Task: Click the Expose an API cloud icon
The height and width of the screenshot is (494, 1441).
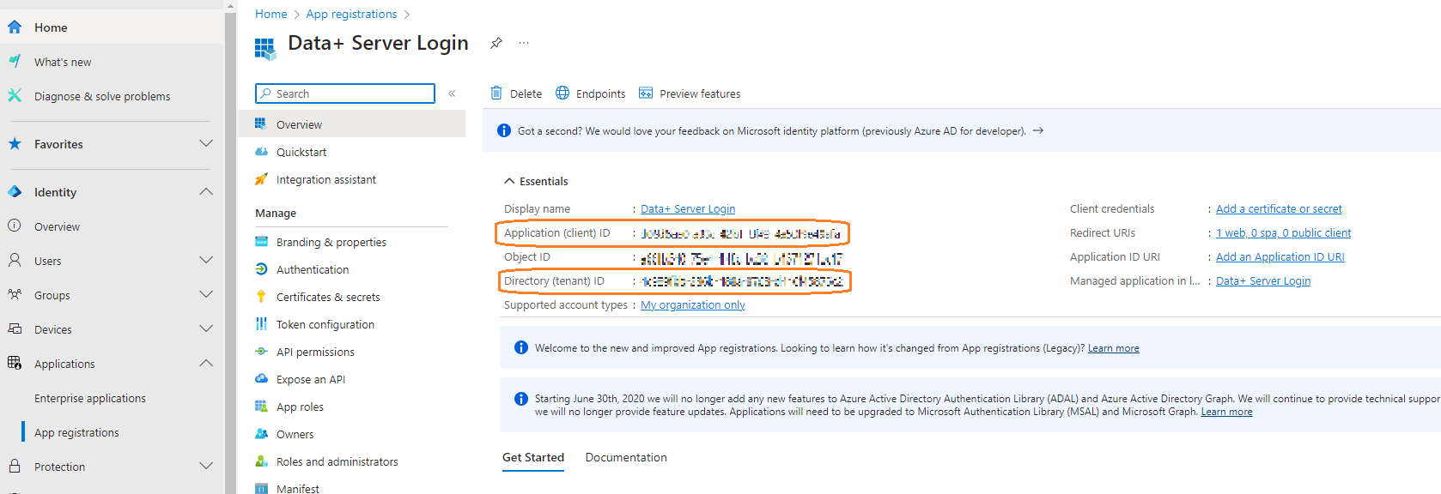Action: (261, 379)
